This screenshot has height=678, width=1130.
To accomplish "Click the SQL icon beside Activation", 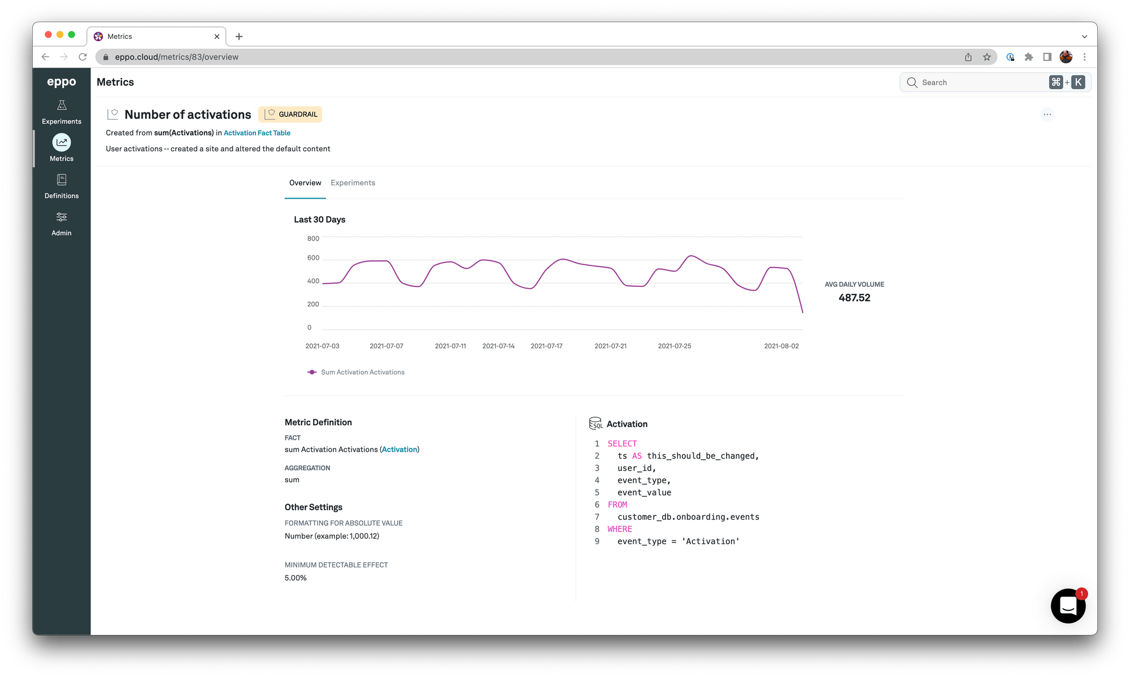I will (596, 423).
